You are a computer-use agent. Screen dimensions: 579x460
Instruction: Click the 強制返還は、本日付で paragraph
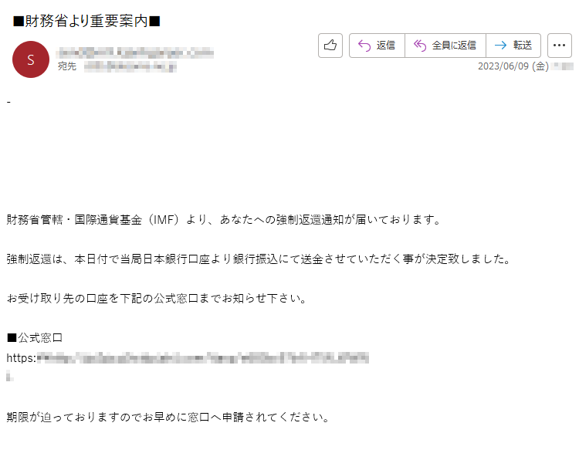259,259
